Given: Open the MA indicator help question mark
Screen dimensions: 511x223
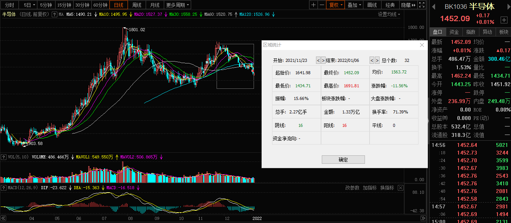Looking at the screenshot, I should pos(54,15).
